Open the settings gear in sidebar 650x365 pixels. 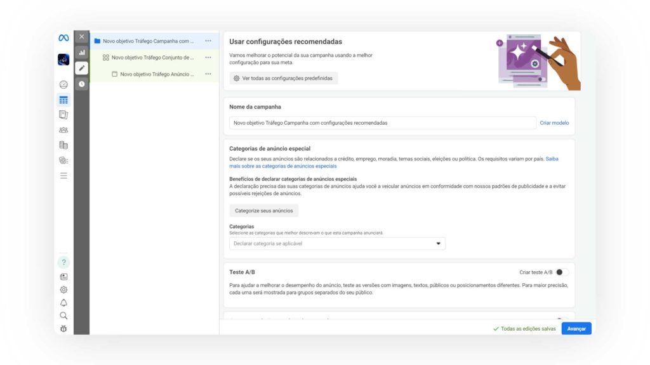click(x=63, y=290)
